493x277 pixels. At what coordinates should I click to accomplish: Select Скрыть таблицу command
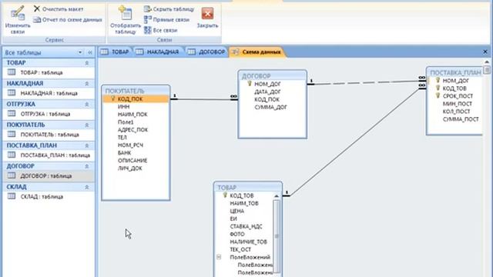click(x=169, y=9)
